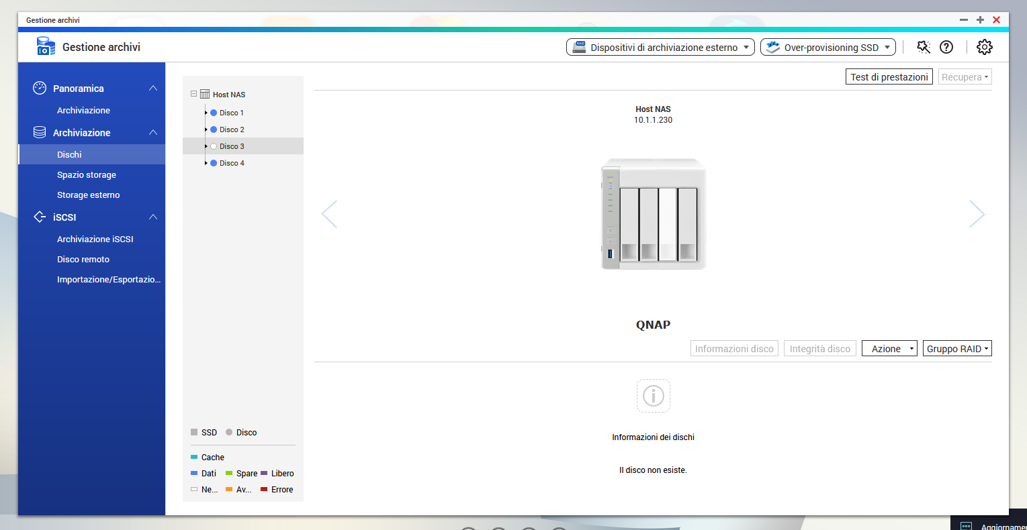
Task: Click the Archiviazione database icon in sidebar
Action: pyautogui.click(x=40, y=132)
